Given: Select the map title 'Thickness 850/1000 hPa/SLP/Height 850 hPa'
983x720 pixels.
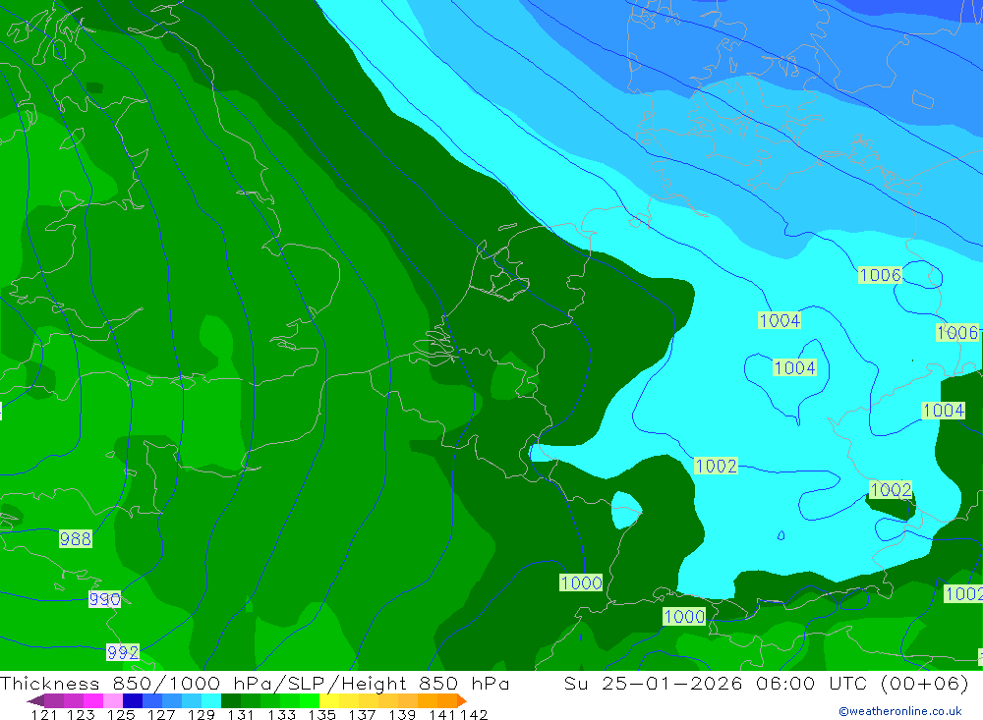Looking at the screenshot, I should 256,684.
